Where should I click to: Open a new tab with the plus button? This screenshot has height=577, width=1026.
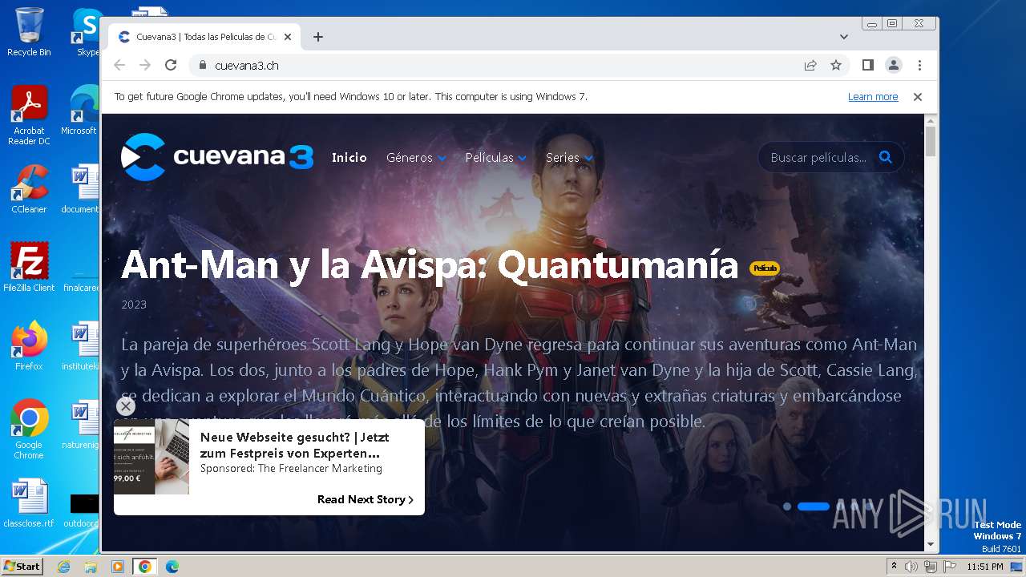318,37
